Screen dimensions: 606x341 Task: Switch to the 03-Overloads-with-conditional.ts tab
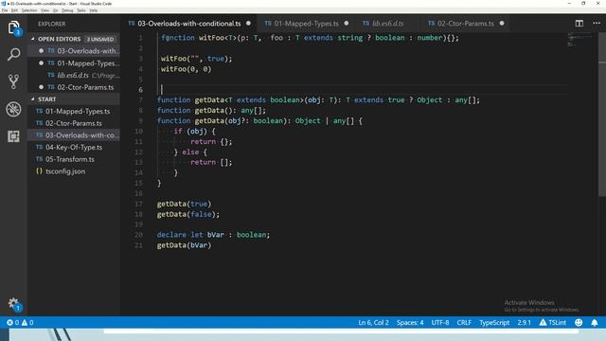tap(189, 24)
